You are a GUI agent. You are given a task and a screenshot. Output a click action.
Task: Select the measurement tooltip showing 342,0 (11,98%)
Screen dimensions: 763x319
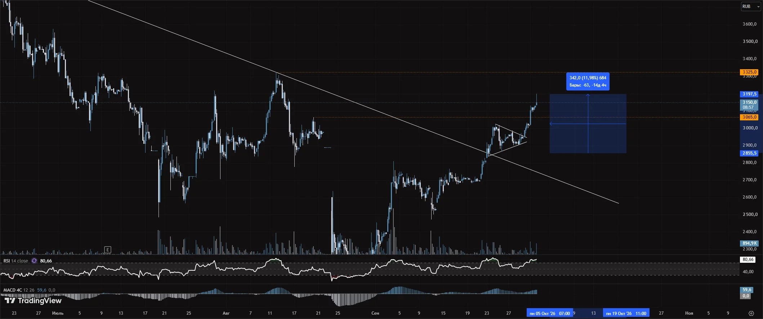[x=588, y=81]
